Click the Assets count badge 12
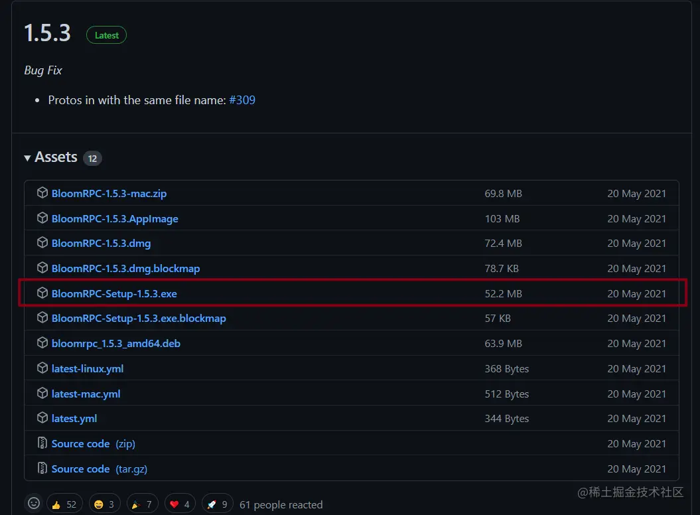Image resolution: width=700 pixels, height=515 pixels. click(x=92, y=159)
